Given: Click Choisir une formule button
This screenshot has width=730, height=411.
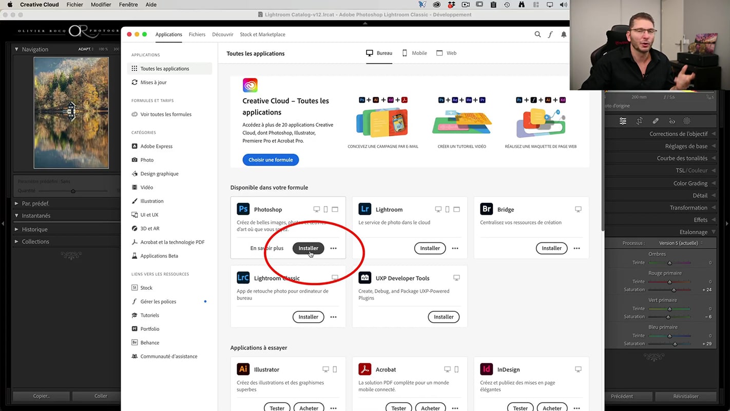Looking at the screenshot, I should [271, 160].
